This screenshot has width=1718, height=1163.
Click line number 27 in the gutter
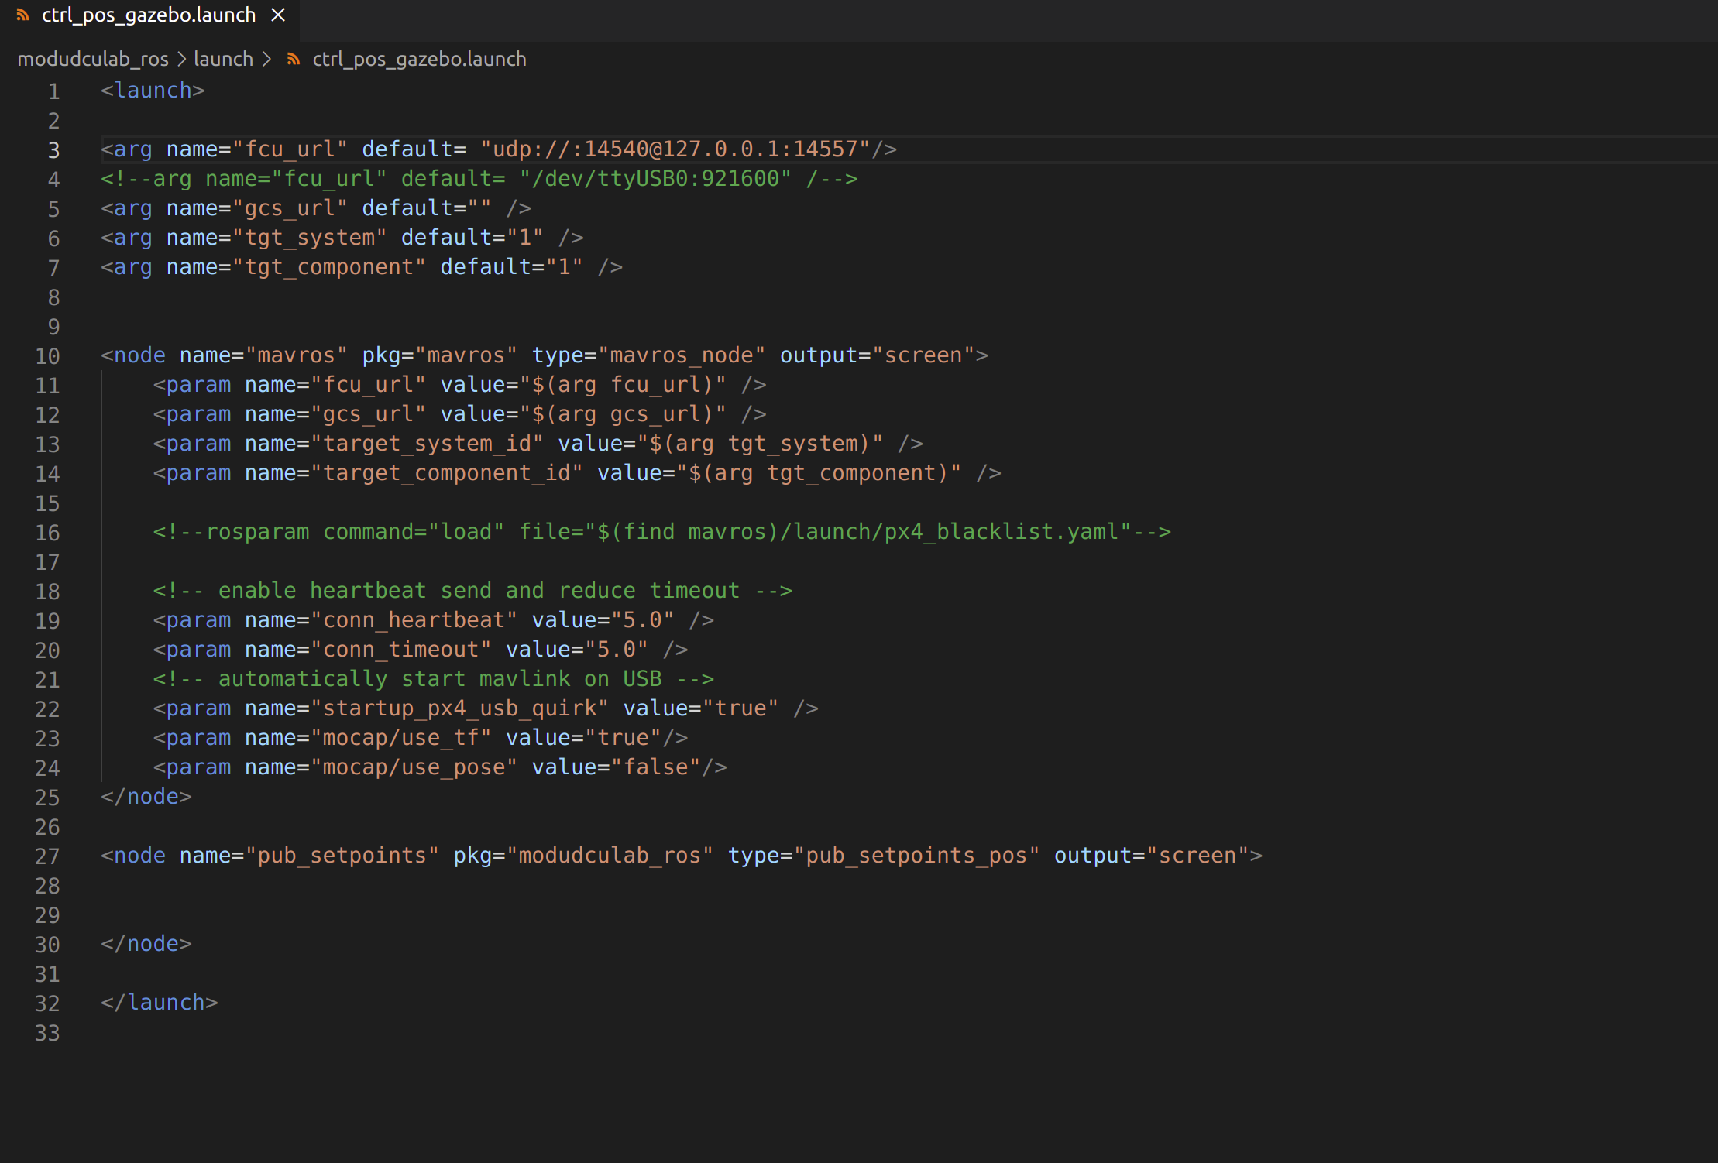pos(47,856)
